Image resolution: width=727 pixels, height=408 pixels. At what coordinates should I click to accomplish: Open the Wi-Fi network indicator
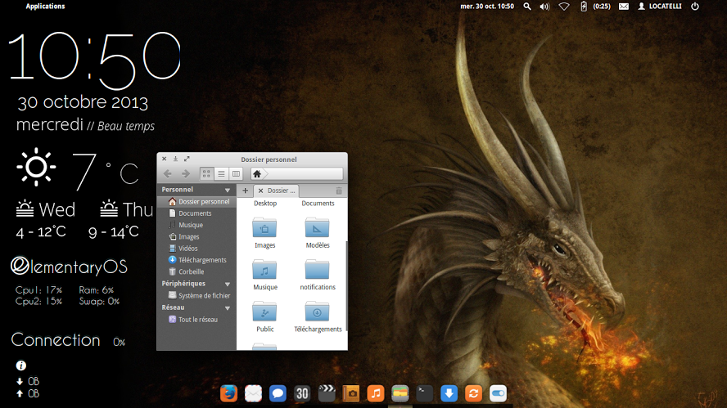pyautogui.click(x=564, y=6)
